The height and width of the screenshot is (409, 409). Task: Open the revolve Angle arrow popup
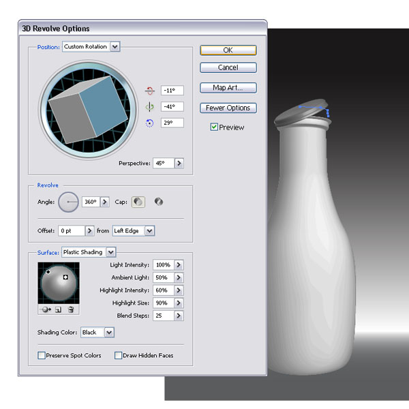tap(105, 202)
